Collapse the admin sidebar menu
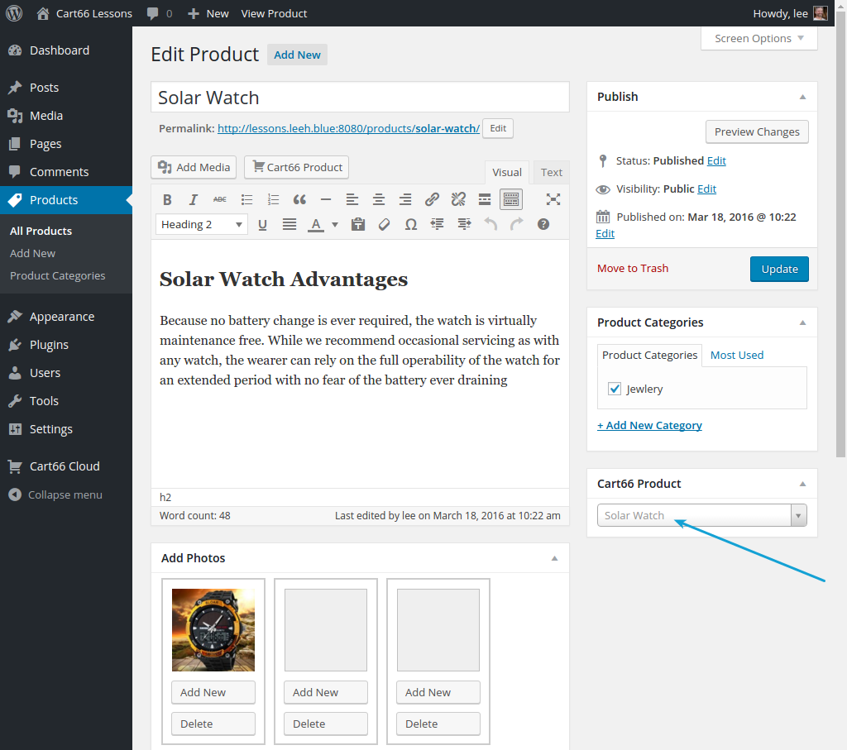The image size is (847, 750). [55, 494]
